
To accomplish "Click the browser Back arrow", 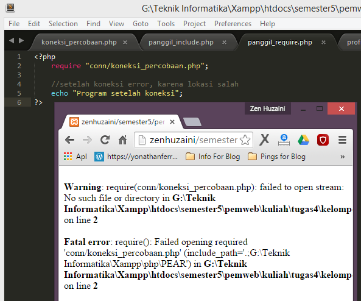I will click(x=69, y=140).
